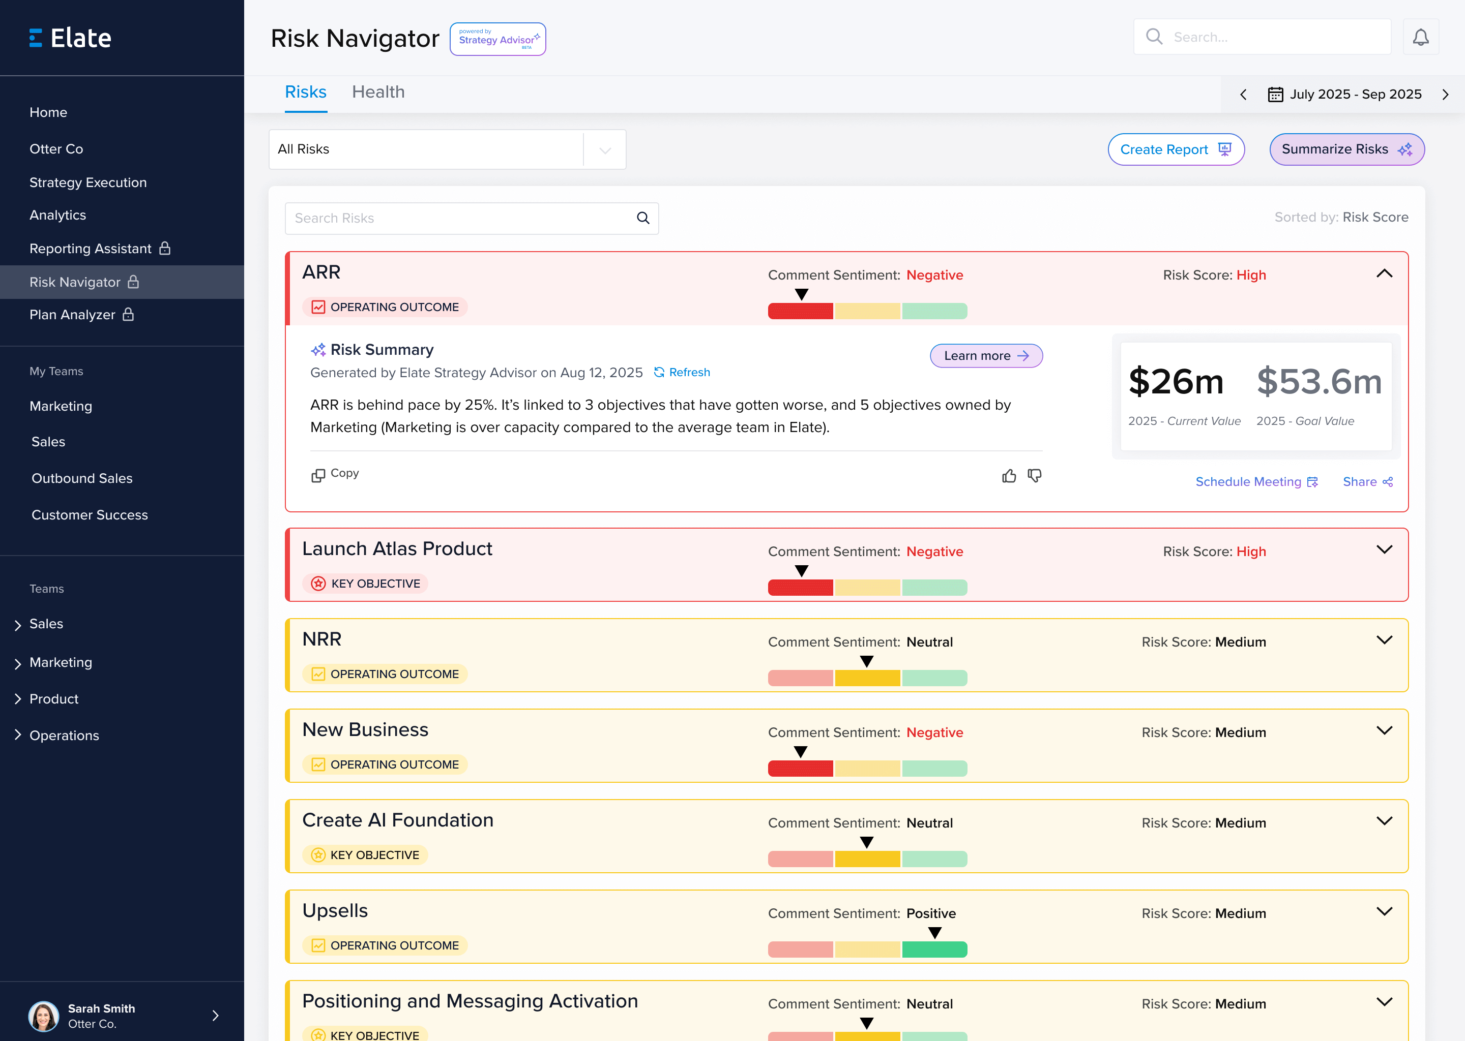Go to next date range arrow
This screenshot has width=1465, height=1041.
click(1445, 95)
